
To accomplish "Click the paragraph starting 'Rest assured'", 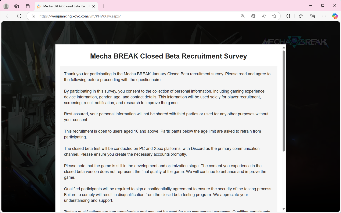I will (x=166, y=117).
